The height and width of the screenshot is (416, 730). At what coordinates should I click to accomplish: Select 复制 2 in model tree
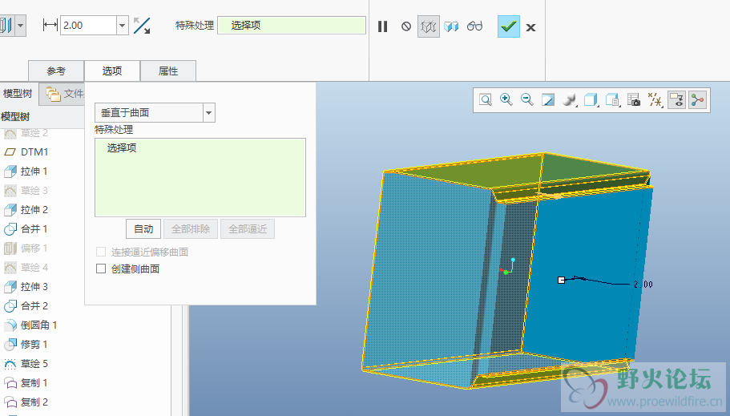[26, 402]
